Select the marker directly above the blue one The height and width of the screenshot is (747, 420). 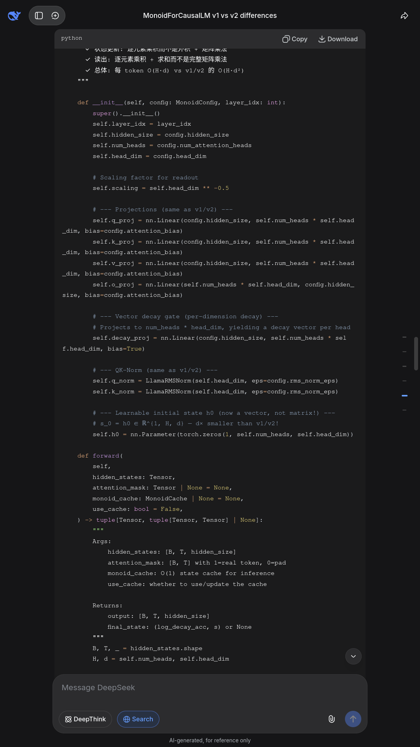coord(404,381)
